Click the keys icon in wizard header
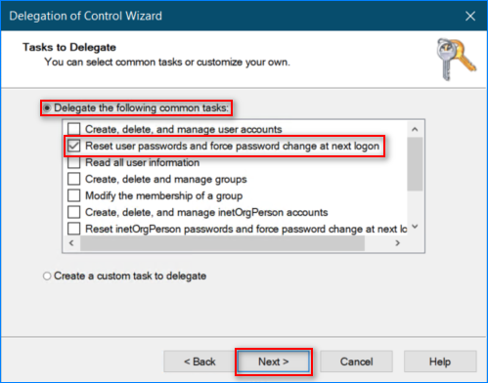Screen dimensions: 488x383 [x=456, y=60]
